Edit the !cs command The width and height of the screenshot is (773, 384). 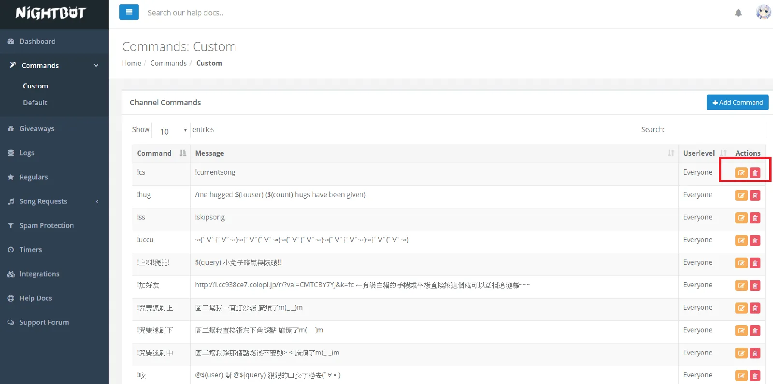click(x=741, y=173)
